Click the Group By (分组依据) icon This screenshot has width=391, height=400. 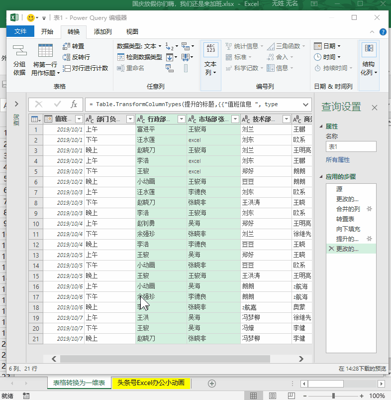(19, 50)
